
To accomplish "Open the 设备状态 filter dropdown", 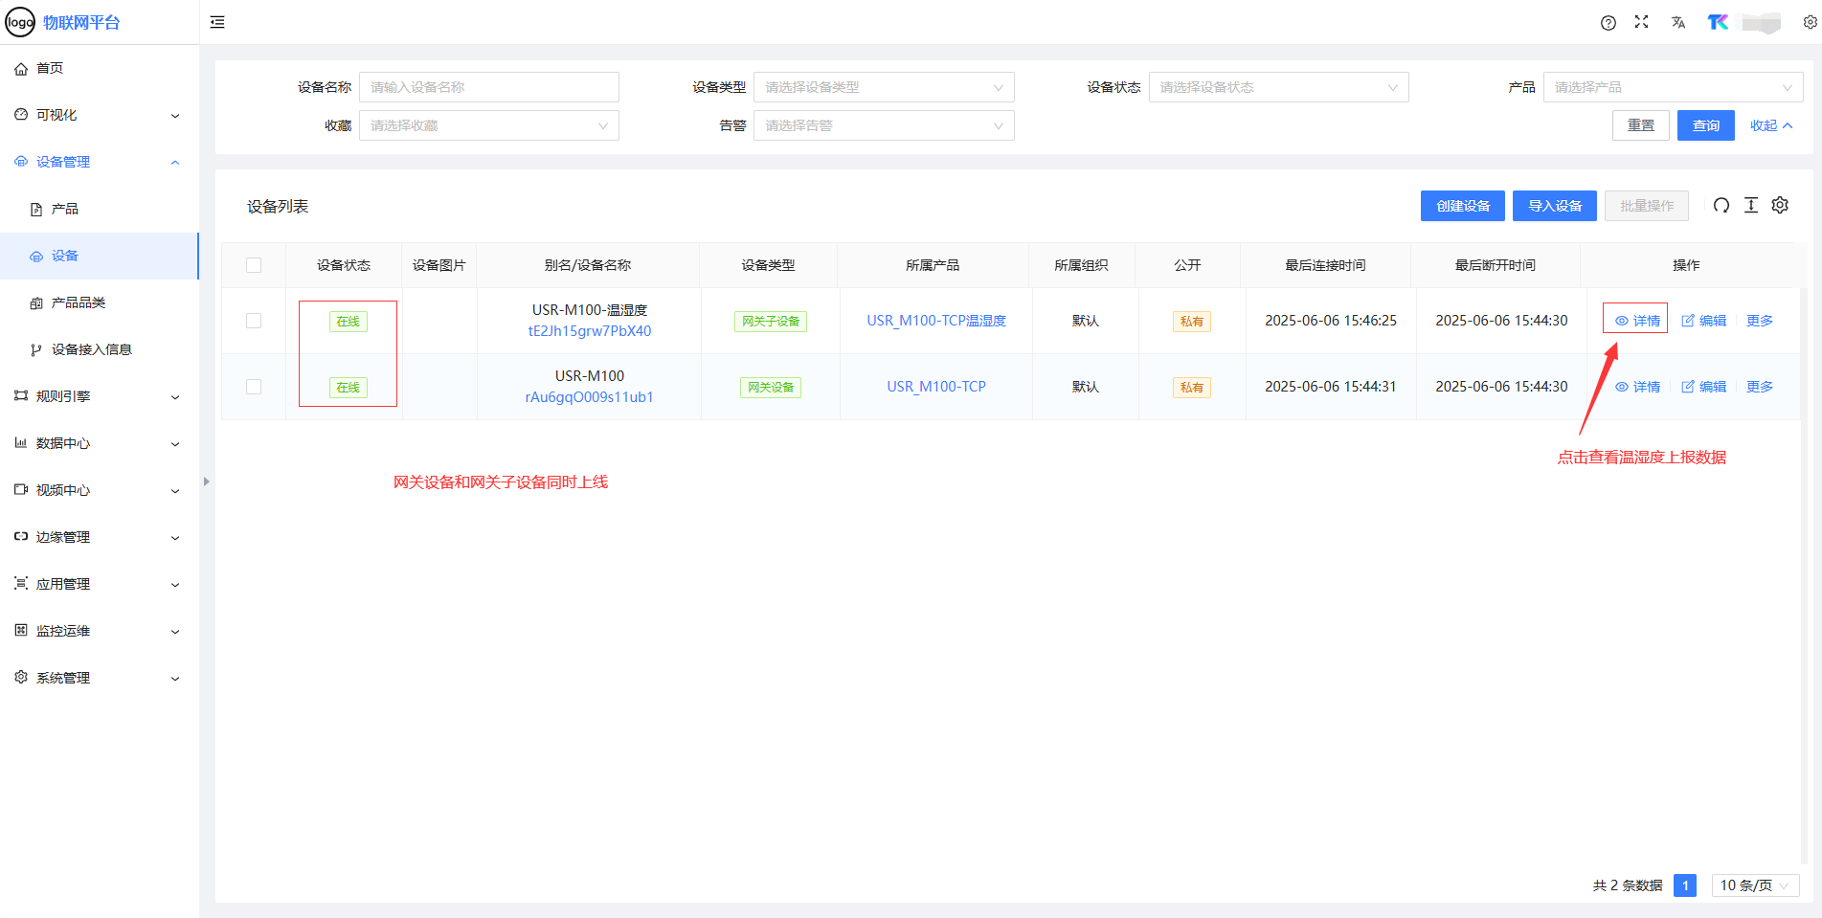I will pos(1277,87).
